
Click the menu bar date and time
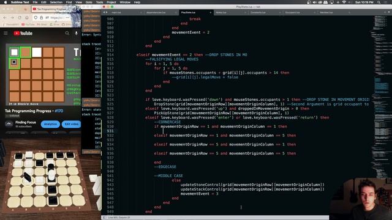[x=364, y=2]
